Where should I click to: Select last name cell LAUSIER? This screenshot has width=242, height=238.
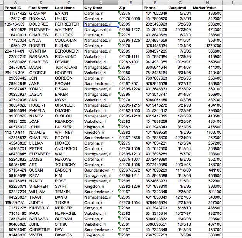pos(69,127)
